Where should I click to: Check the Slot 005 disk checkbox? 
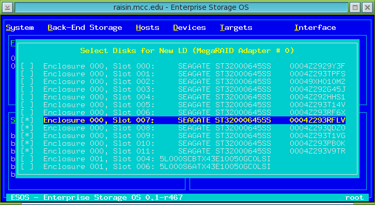coord(27,105)
